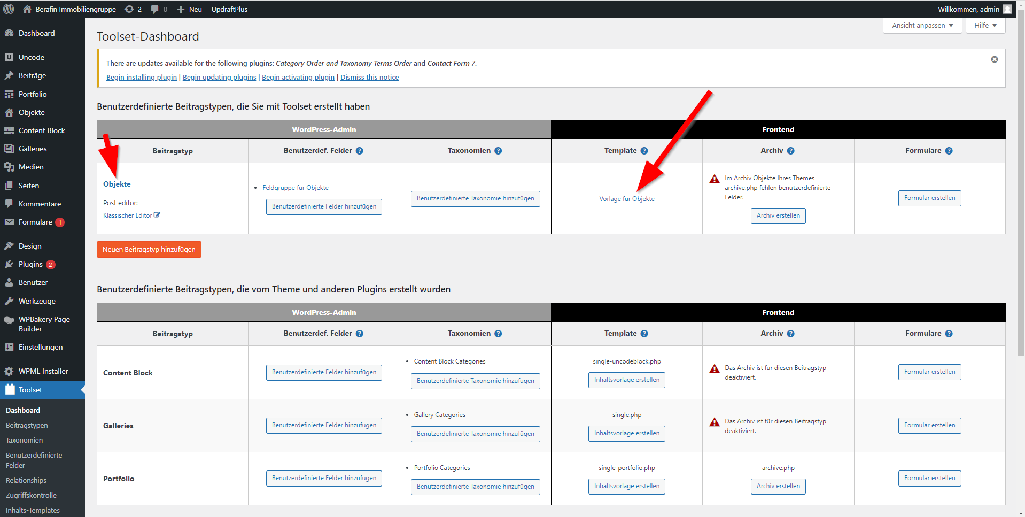Open the Neu menu in admin bar
This screenshot has height=517, width=1025.
190,9
